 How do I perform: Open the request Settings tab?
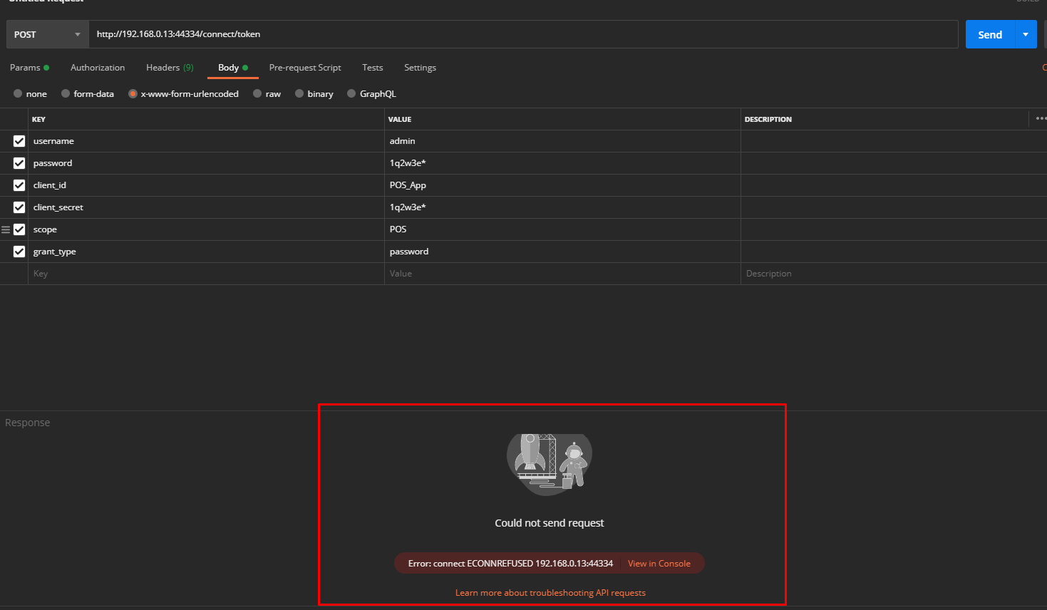(x=420, y=68)
